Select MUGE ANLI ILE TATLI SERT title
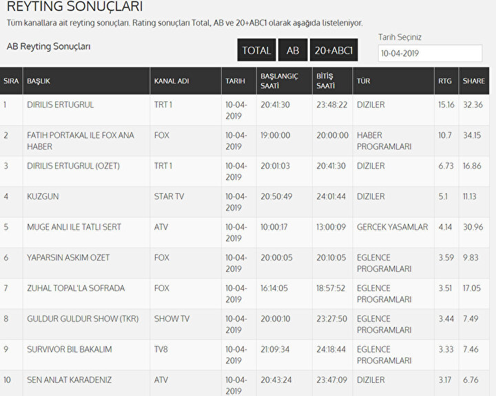 pos(74,227)
